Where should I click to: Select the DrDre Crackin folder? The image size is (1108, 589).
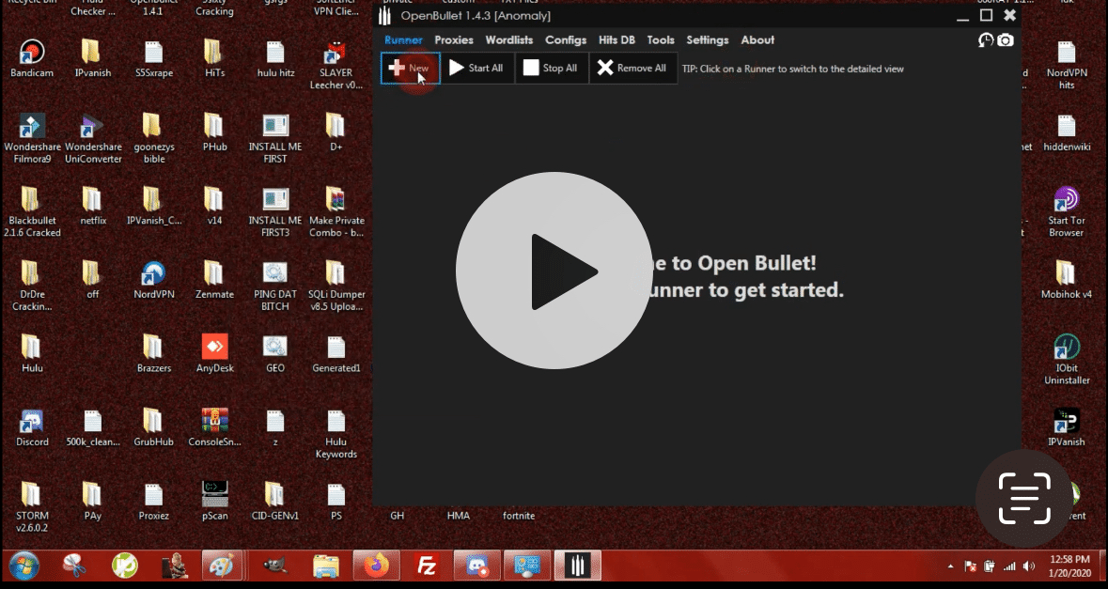pos(32,286)
